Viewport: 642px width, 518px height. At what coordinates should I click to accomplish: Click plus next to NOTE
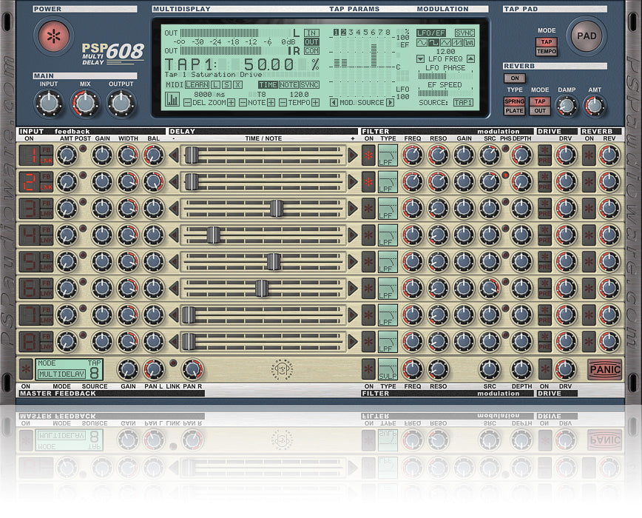pyautogui.click(x=271, y=102)
